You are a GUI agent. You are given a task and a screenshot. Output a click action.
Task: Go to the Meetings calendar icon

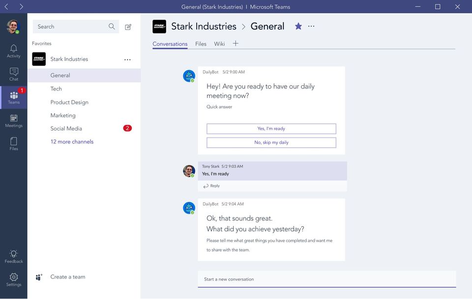14,118
